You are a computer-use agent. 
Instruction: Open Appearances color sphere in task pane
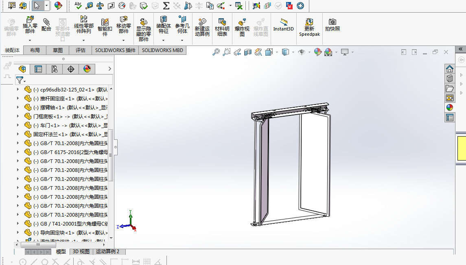(x=450, y=107)
